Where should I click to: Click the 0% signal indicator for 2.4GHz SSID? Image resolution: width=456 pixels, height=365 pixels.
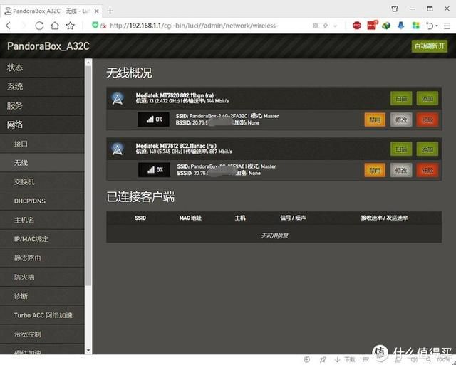(x=154, y=119)
